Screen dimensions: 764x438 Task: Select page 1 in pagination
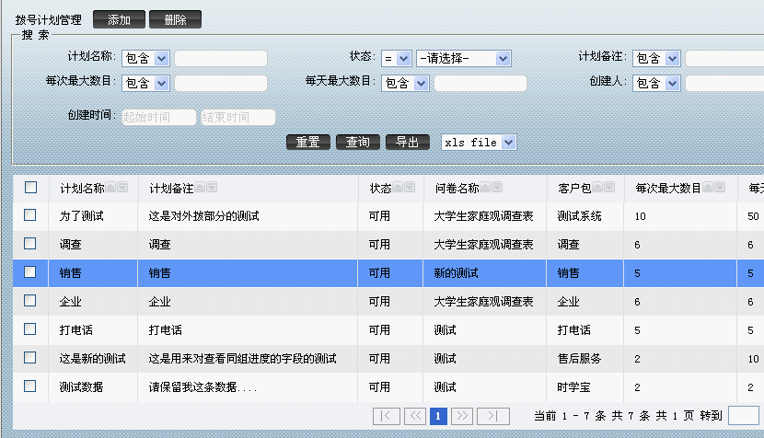[439, 416]
